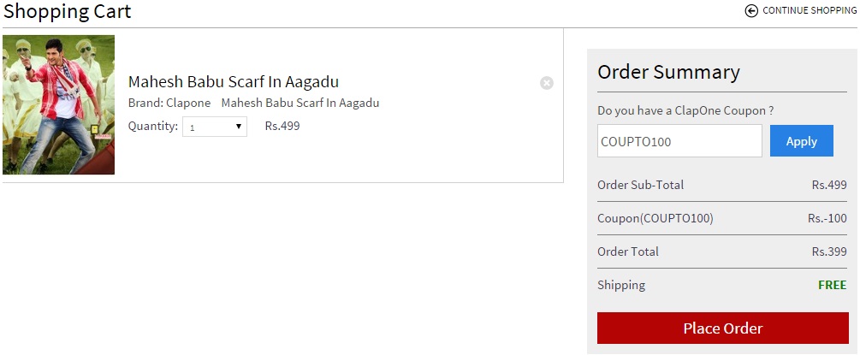Click the Order Summary heading
Image resolution: width=860 pixels, height=355 pixels.
pyautogui.click(x=668, y=72)
